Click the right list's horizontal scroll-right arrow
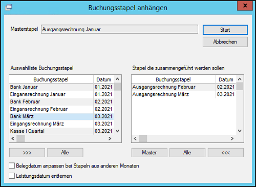The width and height of the screenshot is (256, 187). click(232, 138)
